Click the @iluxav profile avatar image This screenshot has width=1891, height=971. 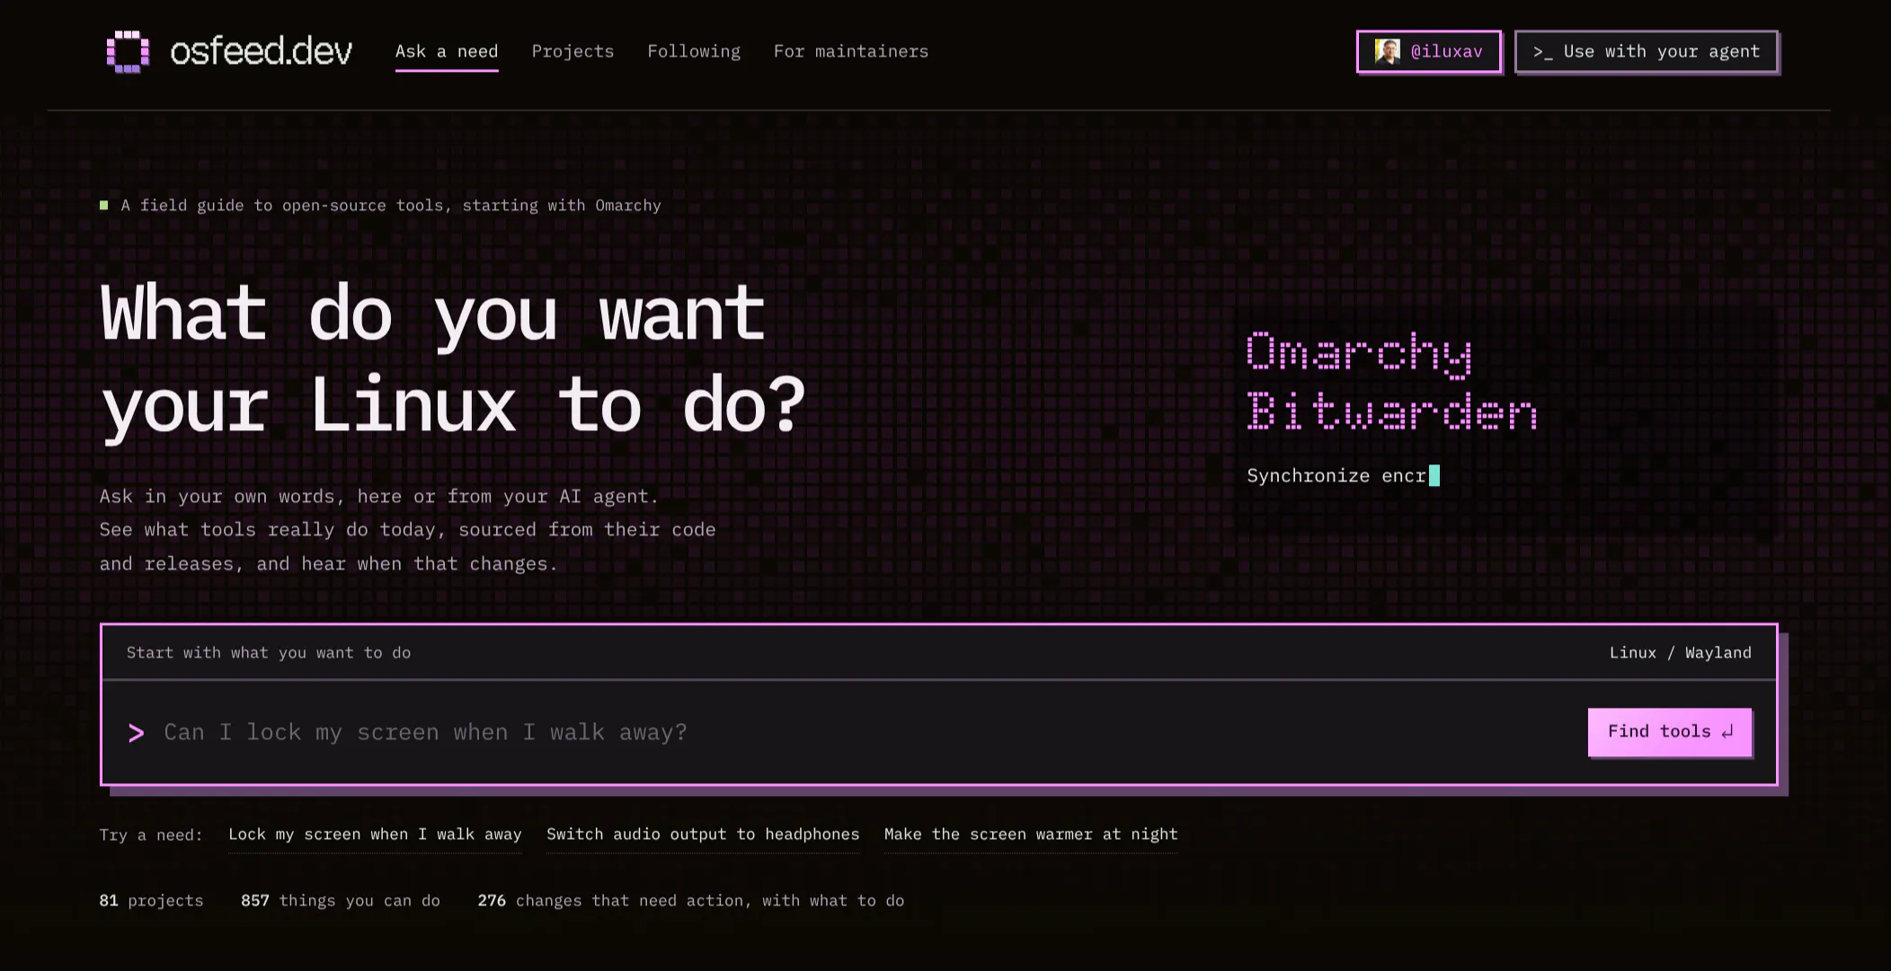pos(1388,51)
